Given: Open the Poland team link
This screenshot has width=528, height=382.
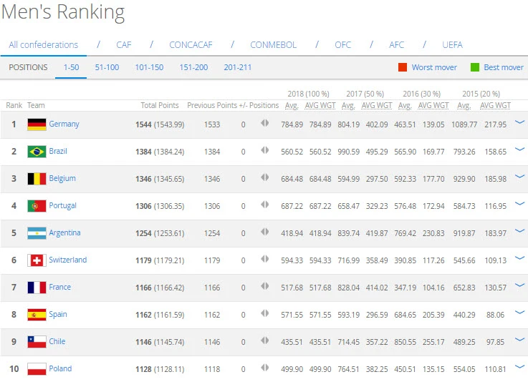Looking at the screenshot, I should [x=60, y=368].
